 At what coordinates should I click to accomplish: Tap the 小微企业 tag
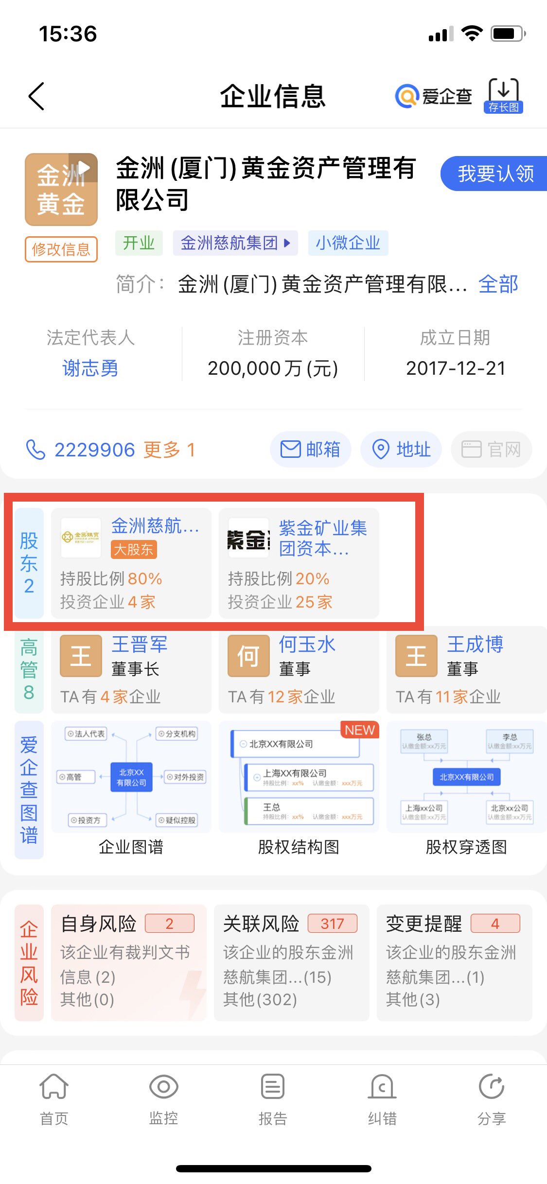348,243
